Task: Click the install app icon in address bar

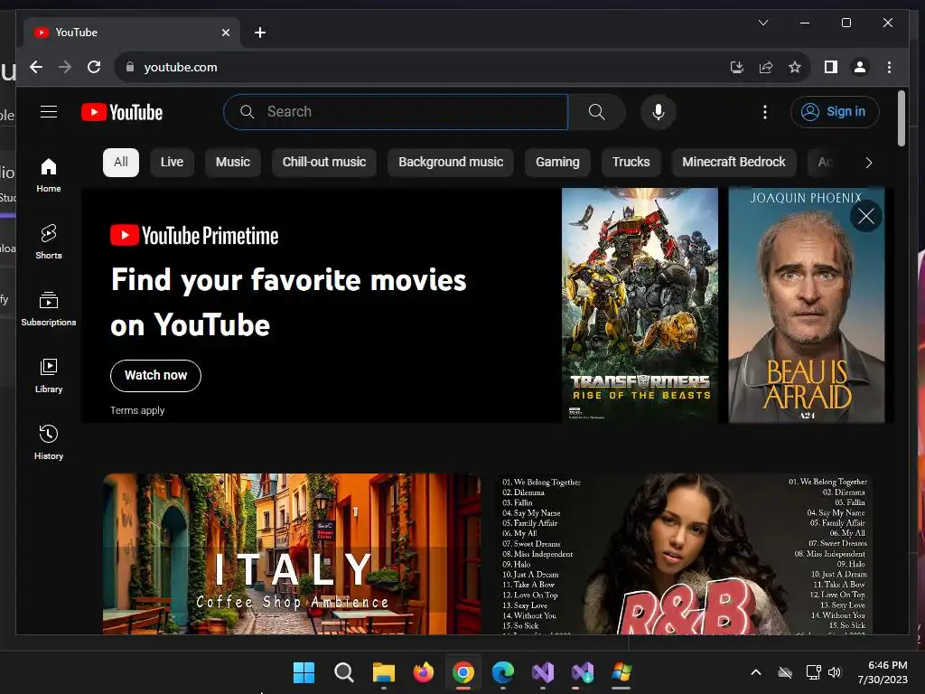Action: click(737, 67)
